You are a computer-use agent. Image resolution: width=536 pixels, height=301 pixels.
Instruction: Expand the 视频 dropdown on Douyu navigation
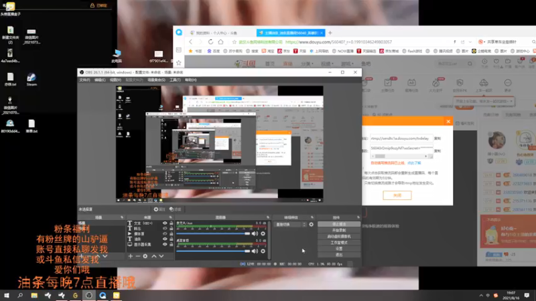pyautogui.click(x=327, y=64)
